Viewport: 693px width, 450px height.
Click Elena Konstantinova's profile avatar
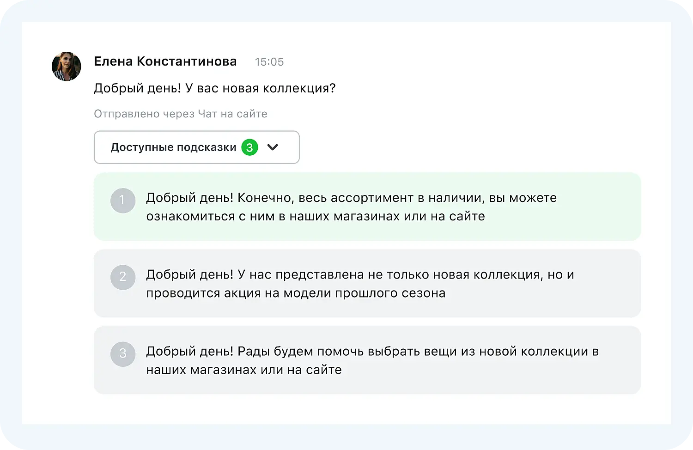[66, 66]
